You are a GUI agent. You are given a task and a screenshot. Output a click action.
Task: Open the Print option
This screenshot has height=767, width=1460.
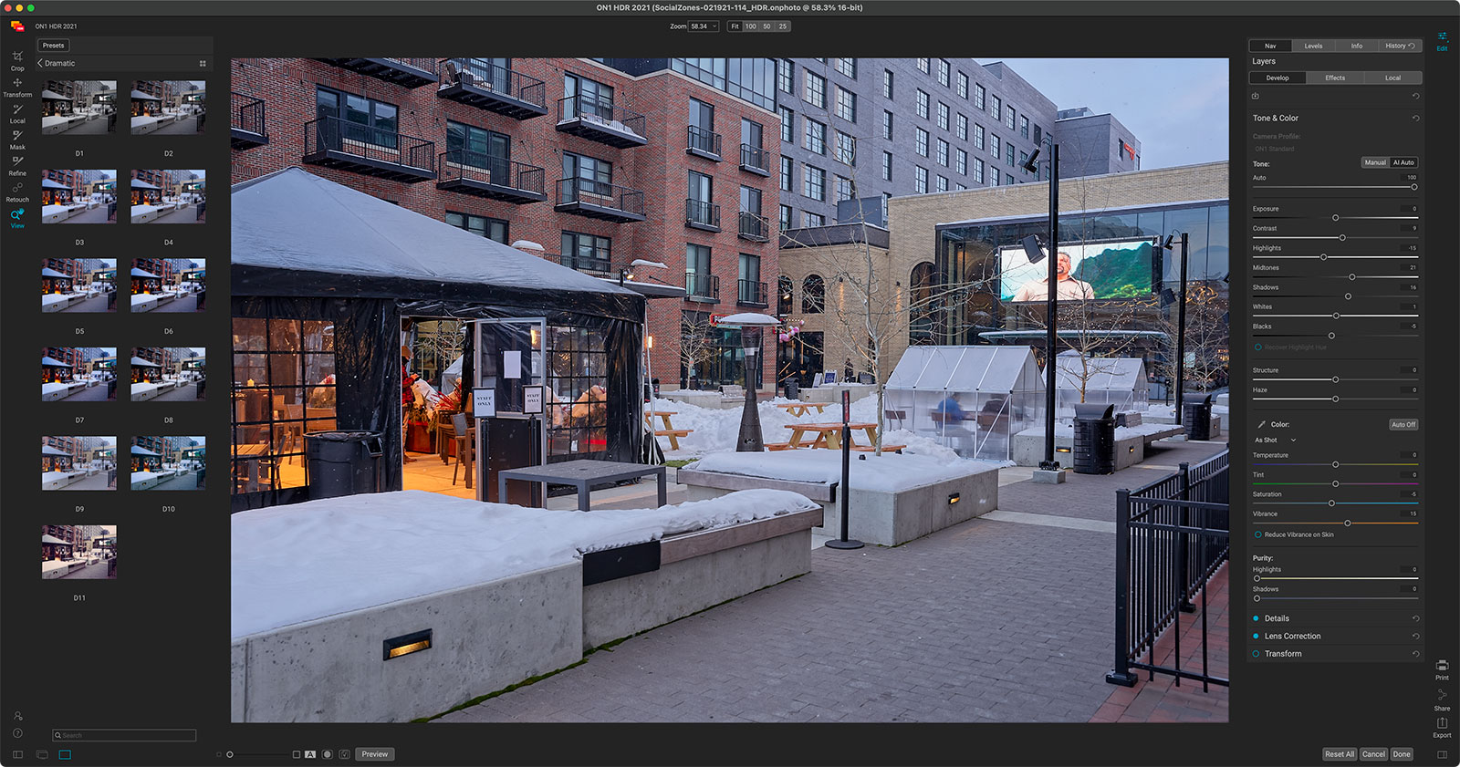1442,669
